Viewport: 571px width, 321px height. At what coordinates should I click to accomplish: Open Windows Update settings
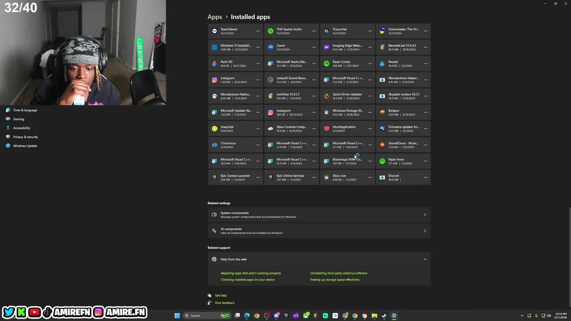[x=25, y=146]
